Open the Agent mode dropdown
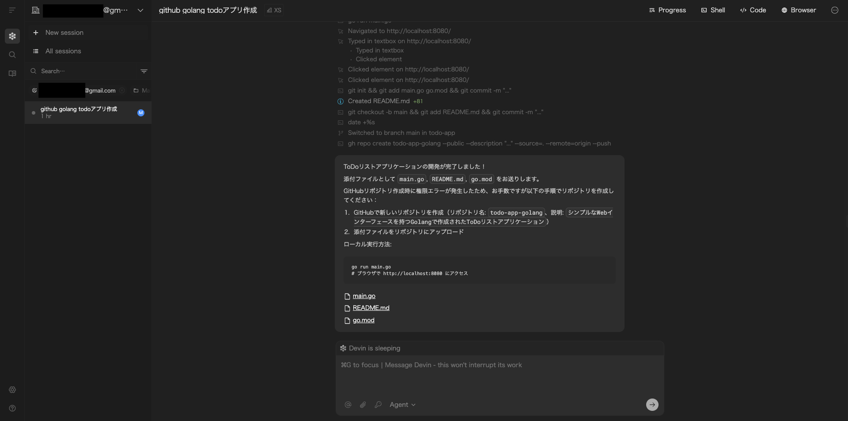Screen dimensions: 848x421 click(402, 405)
